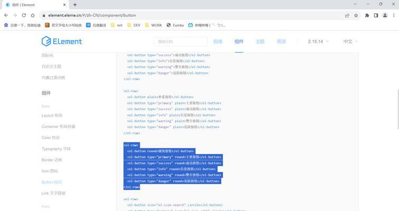The height and width of the screenshot is (211, 399).
Task: Reload the page with the refresh icon
Action: [24, 15]
